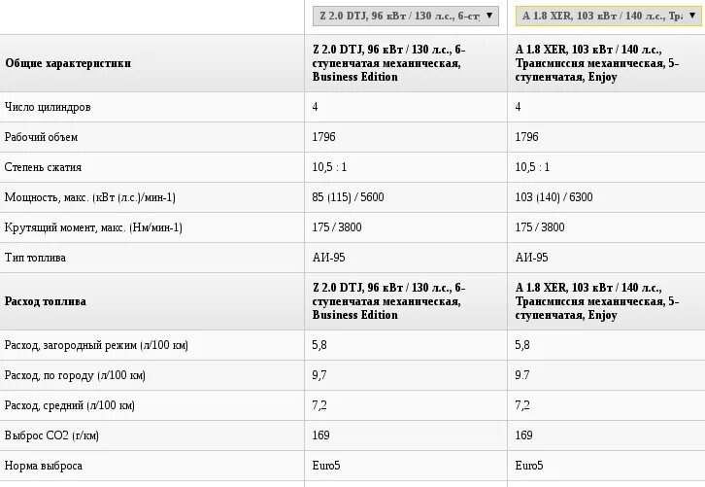Select the 'Тип топлива' row label
This screenshot has height=487, width=705.
pos(38,258)
